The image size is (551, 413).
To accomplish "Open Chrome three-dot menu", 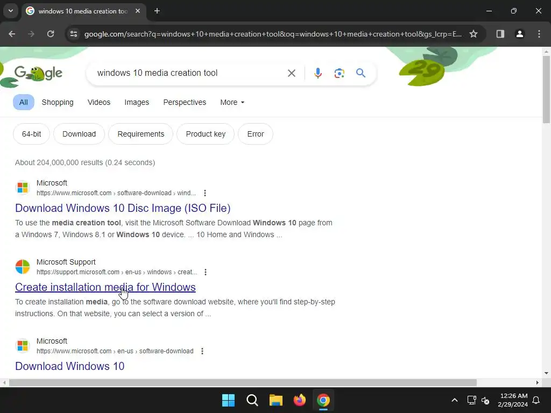I will (x=539, y=34).
